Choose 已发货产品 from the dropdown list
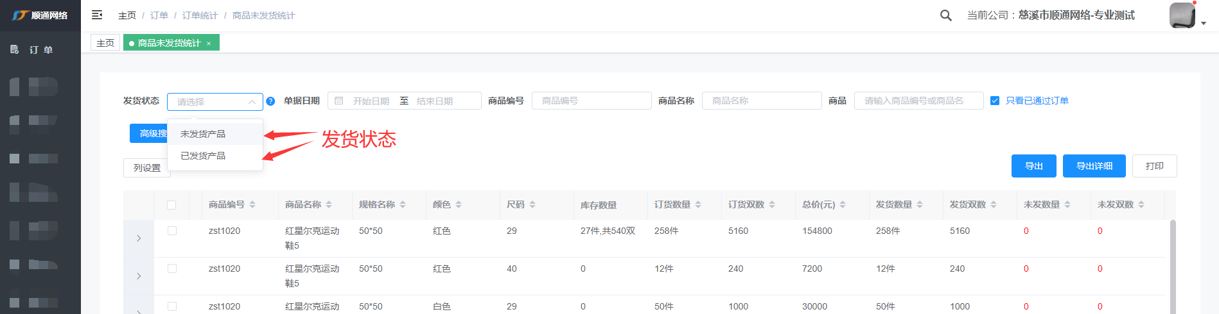This screenshot has width=1219, height=314. tap(203, 156)
